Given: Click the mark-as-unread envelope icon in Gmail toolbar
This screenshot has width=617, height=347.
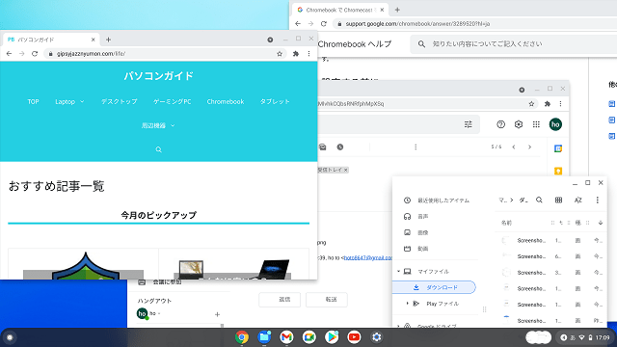Looking at the screenshot, I should (x=323, y=147).
